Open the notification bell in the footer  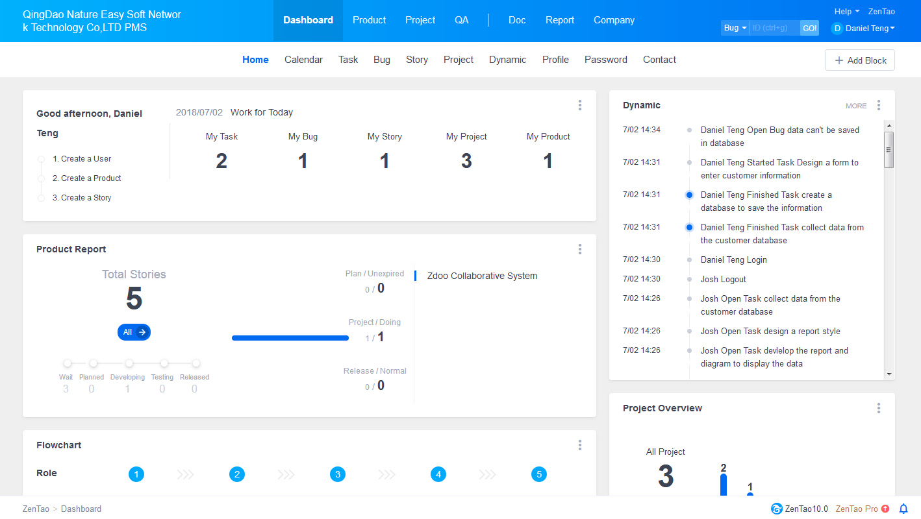point(903,509)
